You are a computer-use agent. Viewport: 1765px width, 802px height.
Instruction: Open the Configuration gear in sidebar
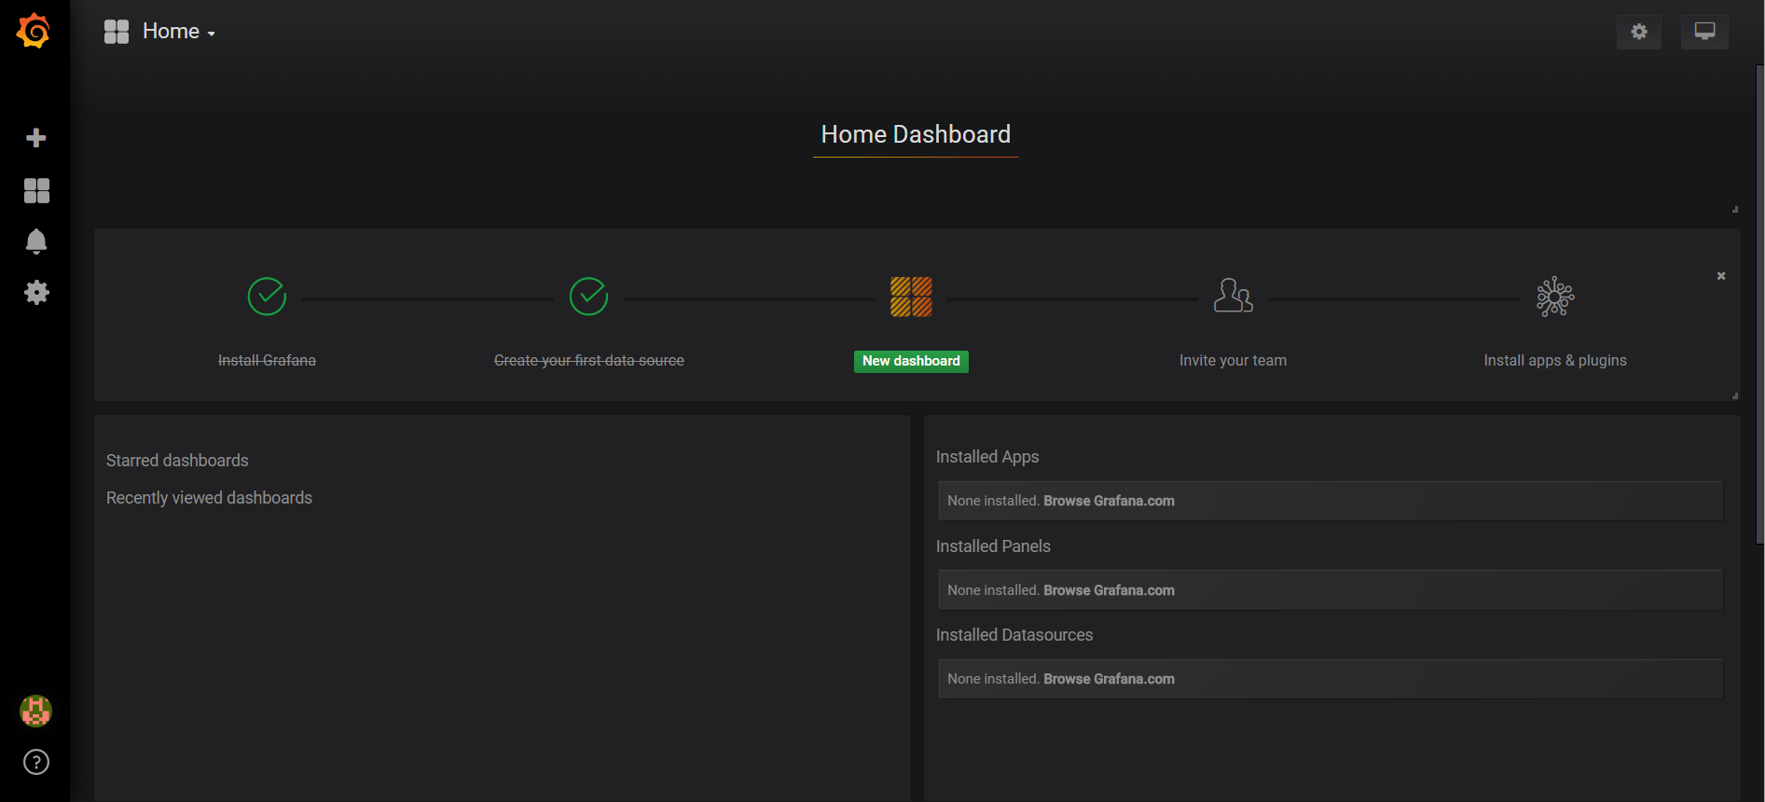[36, 293]
